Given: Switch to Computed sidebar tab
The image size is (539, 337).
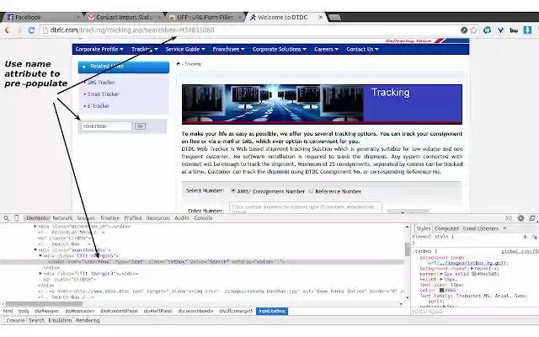Looking at the screenshot, I should point(446,228).
